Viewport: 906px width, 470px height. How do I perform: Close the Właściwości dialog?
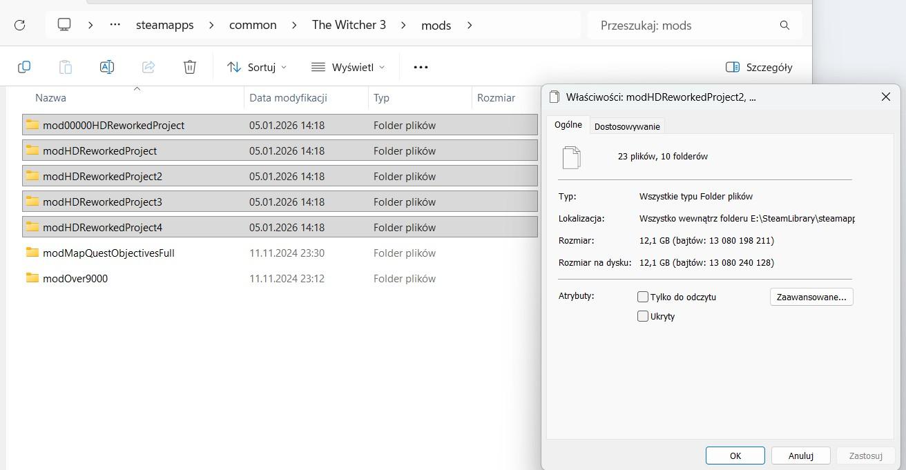tap(886, 97)
